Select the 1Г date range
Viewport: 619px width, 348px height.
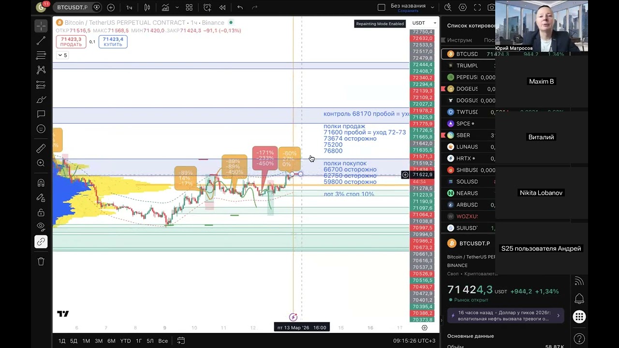point(139,341)
